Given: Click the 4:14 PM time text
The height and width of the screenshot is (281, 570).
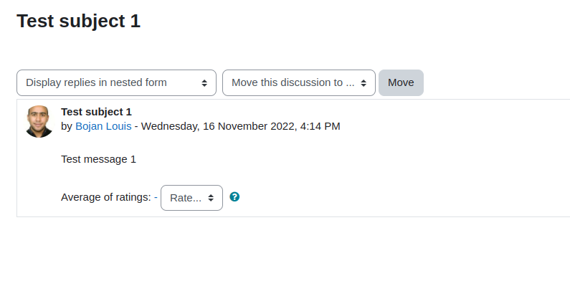Looking at the screenshot, I should click(320, 126).
